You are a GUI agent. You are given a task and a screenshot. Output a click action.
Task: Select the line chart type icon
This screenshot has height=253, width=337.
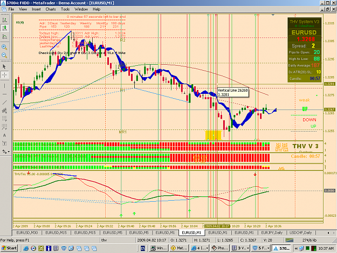(x=4, y=37)
